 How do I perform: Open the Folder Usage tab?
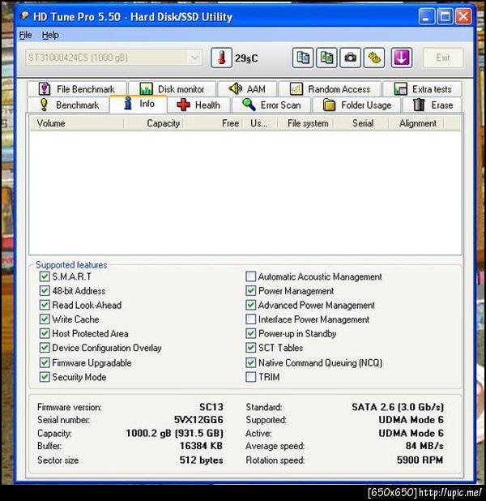click(356, 105)
